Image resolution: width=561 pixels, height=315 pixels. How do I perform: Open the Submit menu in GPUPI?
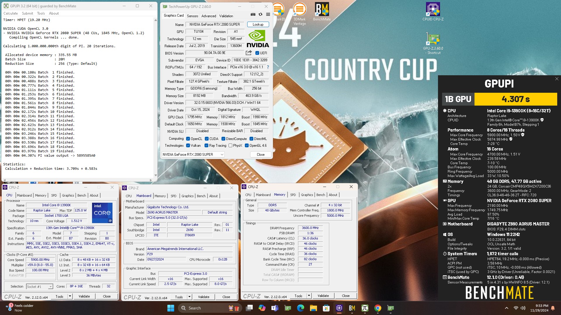click(27, 13)
